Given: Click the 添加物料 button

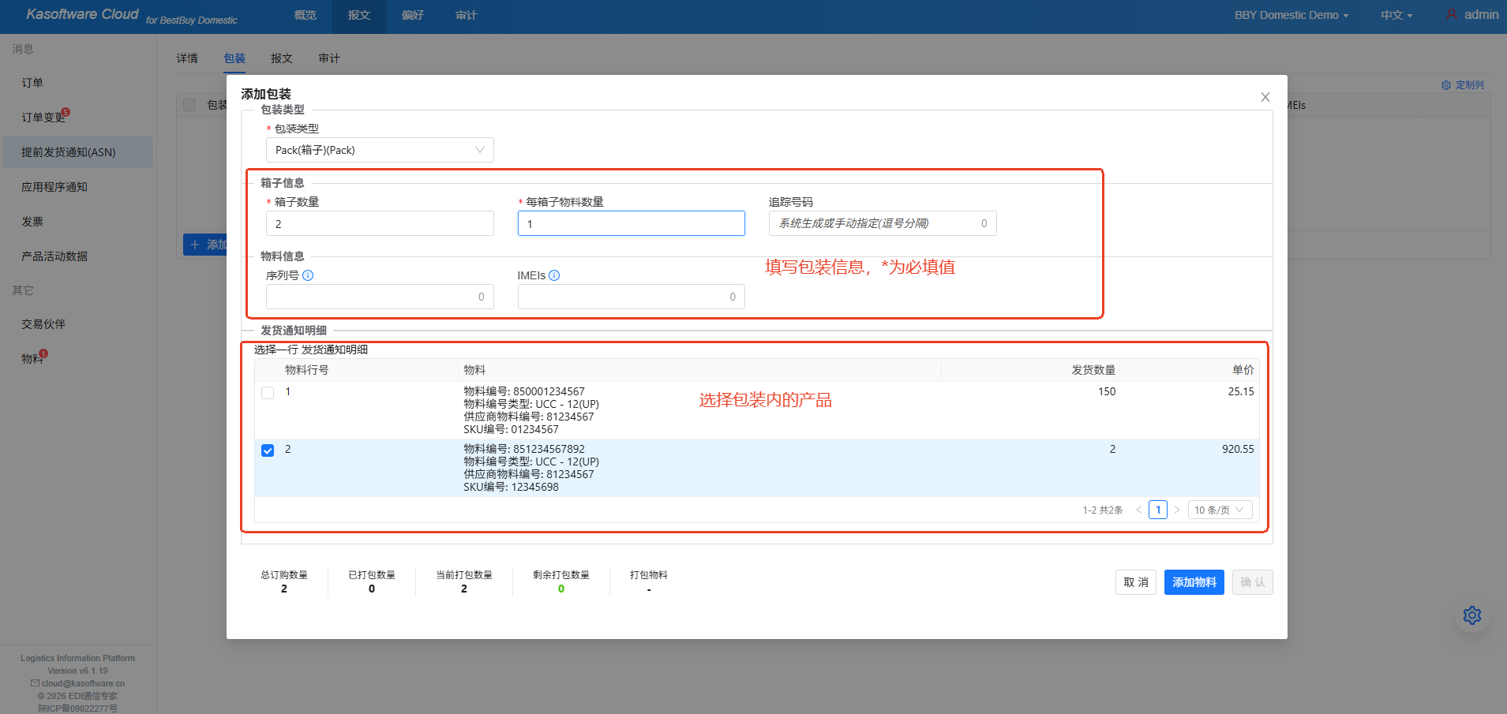Looking at the screenshot, I should [1194, 581].
